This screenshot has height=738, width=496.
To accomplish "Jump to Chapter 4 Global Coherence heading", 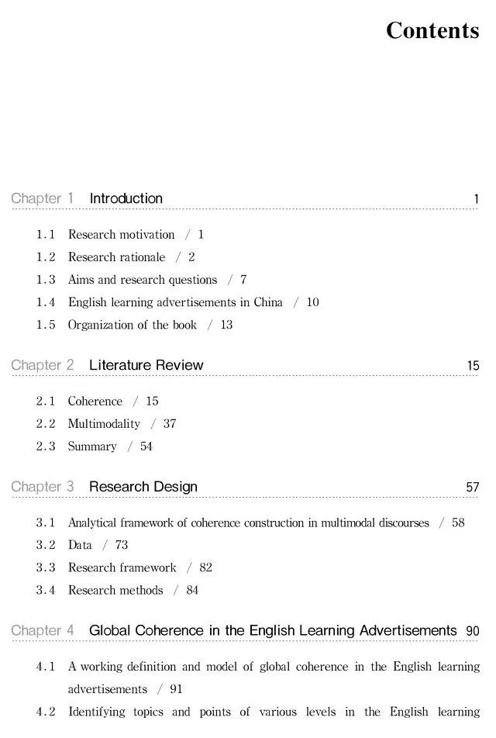I will click(x=273, y=631).
